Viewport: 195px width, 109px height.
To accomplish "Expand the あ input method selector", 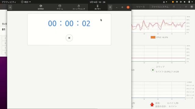I will click(x=165, y=2).
